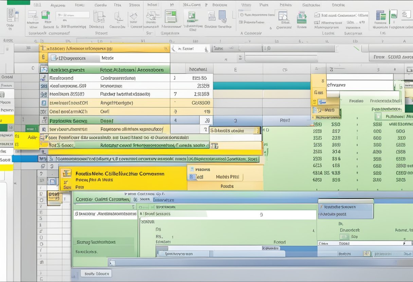This screenshot has width=413, height=282.
Task: Switch to the Habity ribbon tab
Action: [x=286, y=5]
